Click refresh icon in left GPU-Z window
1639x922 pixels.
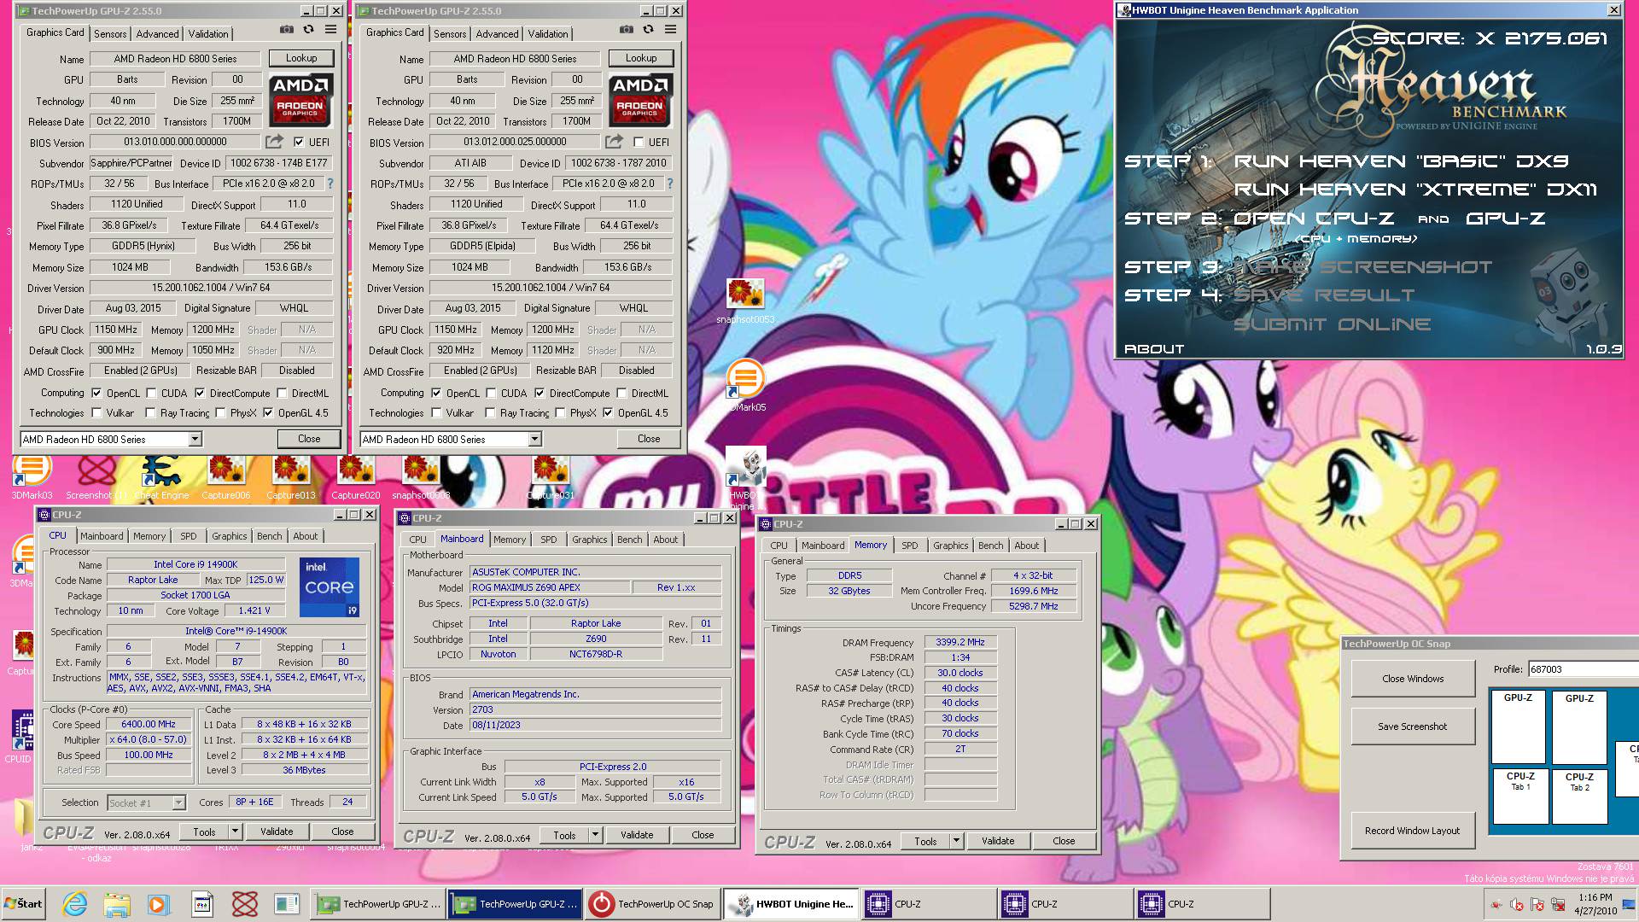(308, 30)
